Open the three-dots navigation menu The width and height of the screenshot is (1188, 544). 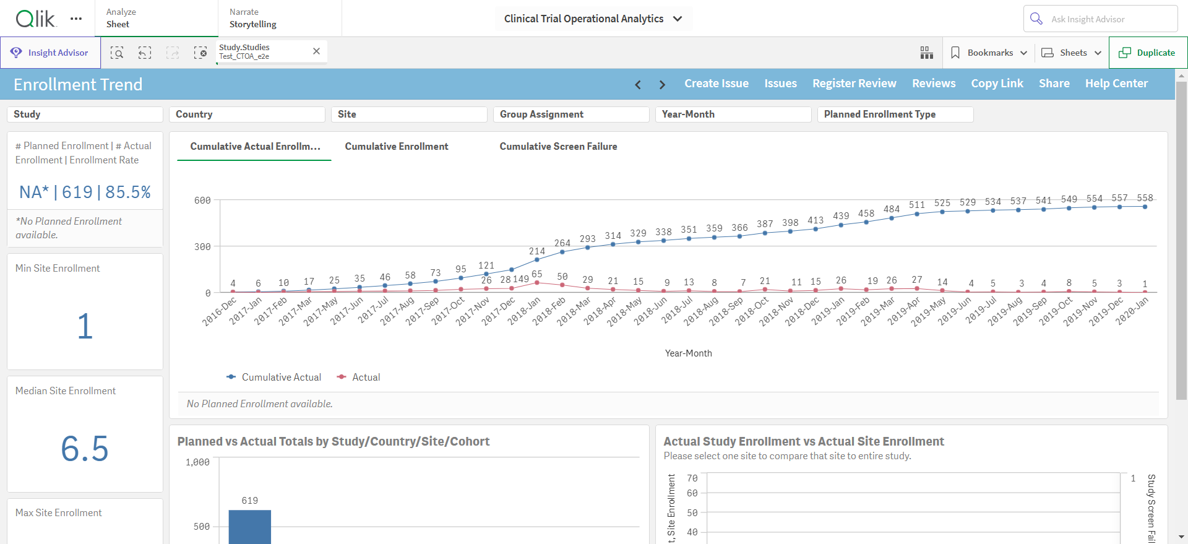(x=76, y=19)
